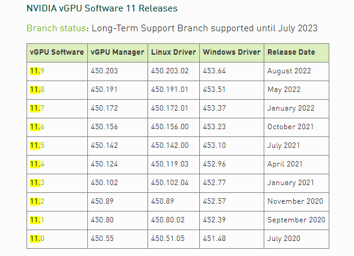Select Linux Driver value 450.80.02
Screen dimensions: 354x256
pyautogui.click(x=168, y=220)
